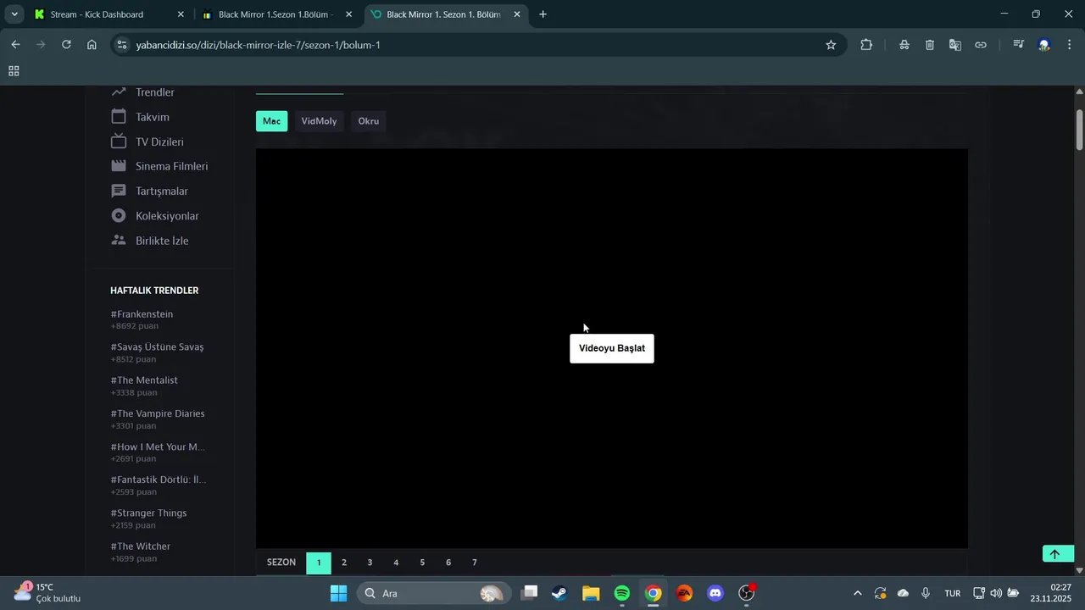
Task: Click the Takvim calendar icon
Action: click(x=119, y=117)
